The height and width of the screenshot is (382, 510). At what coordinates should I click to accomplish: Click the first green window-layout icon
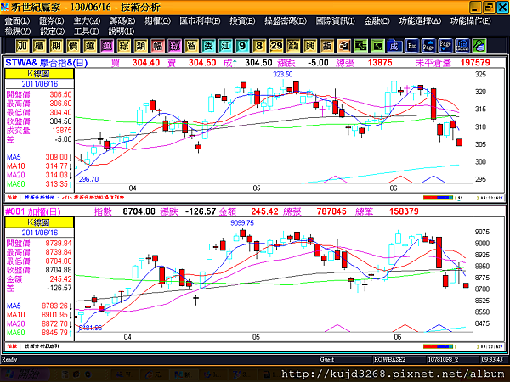tap(360, 46)
